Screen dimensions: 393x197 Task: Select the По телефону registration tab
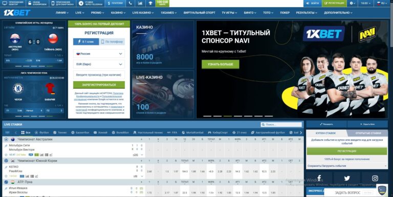tap(112, 42)
